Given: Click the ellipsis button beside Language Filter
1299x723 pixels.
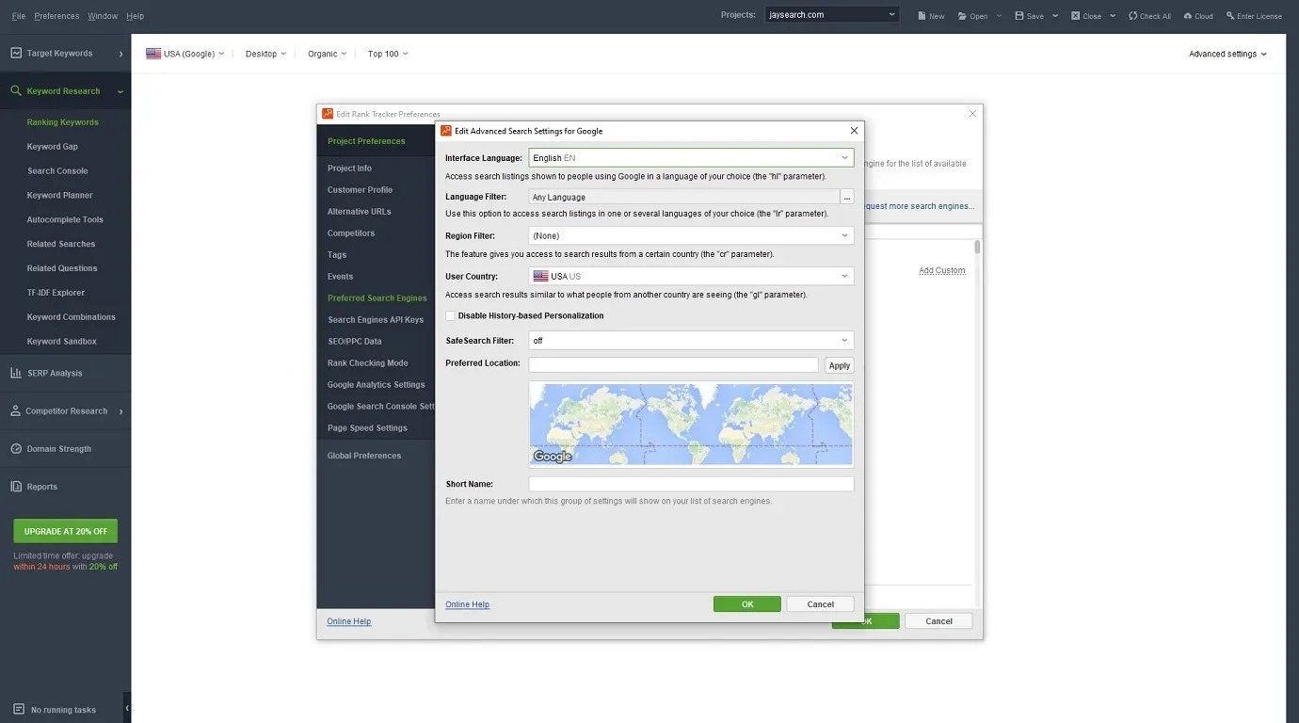Looking at the screenshot, I should coord(847,197).
